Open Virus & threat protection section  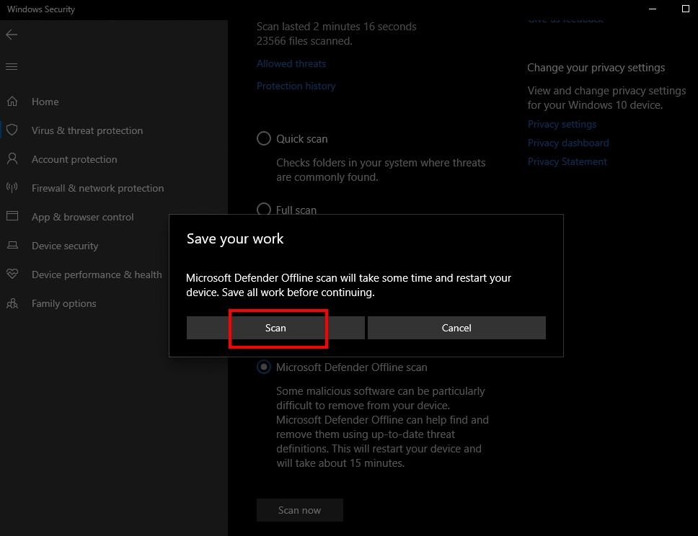pyautogui.click(x=87, y=131)
